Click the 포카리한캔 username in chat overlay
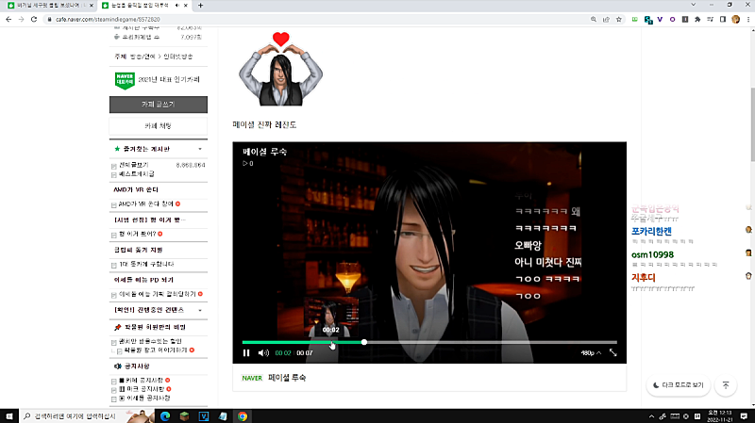The height and width of the screenshot is (423, 755). (651, 231)
